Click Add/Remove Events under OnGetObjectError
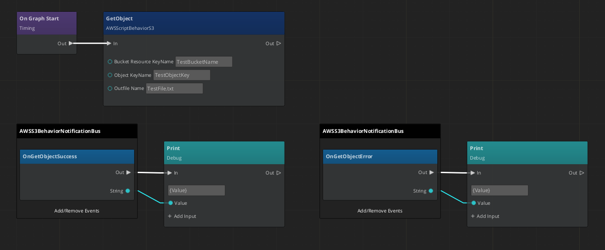 (380, 211)
